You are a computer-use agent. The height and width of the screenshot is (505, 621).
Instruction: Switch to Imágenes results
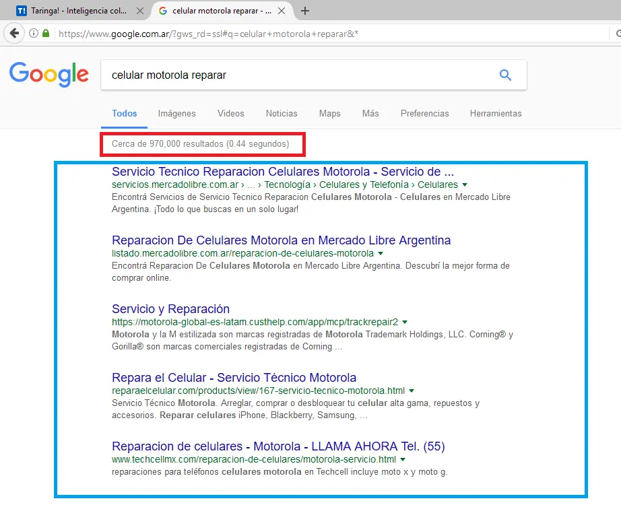[x=176, y=114]
